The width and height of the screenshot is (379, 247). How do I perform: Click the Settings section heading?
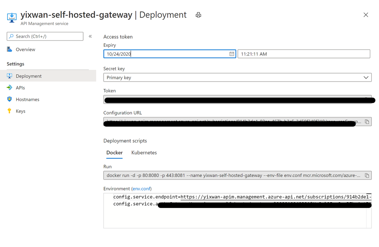click(x=16, y=64)
